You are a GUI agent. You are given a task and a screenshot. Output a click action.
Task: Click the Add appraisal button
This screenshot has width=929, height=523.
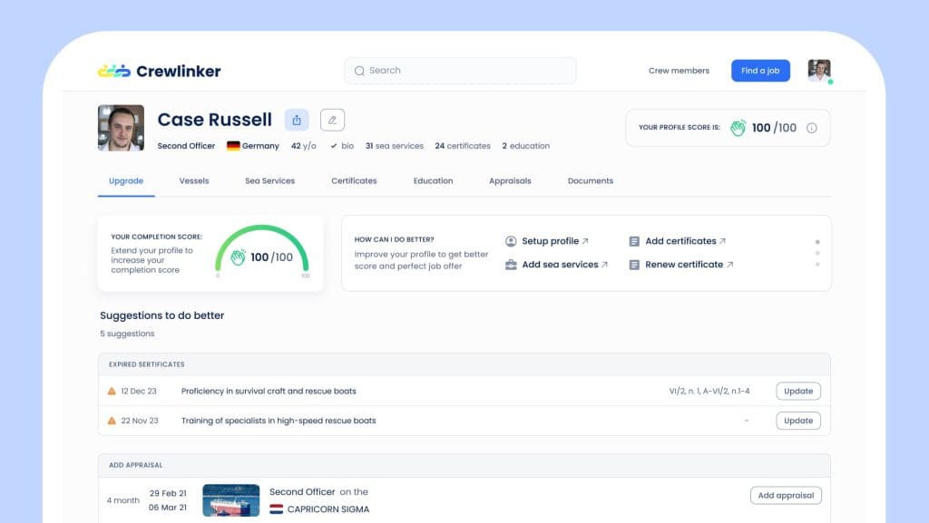(786, 495)
